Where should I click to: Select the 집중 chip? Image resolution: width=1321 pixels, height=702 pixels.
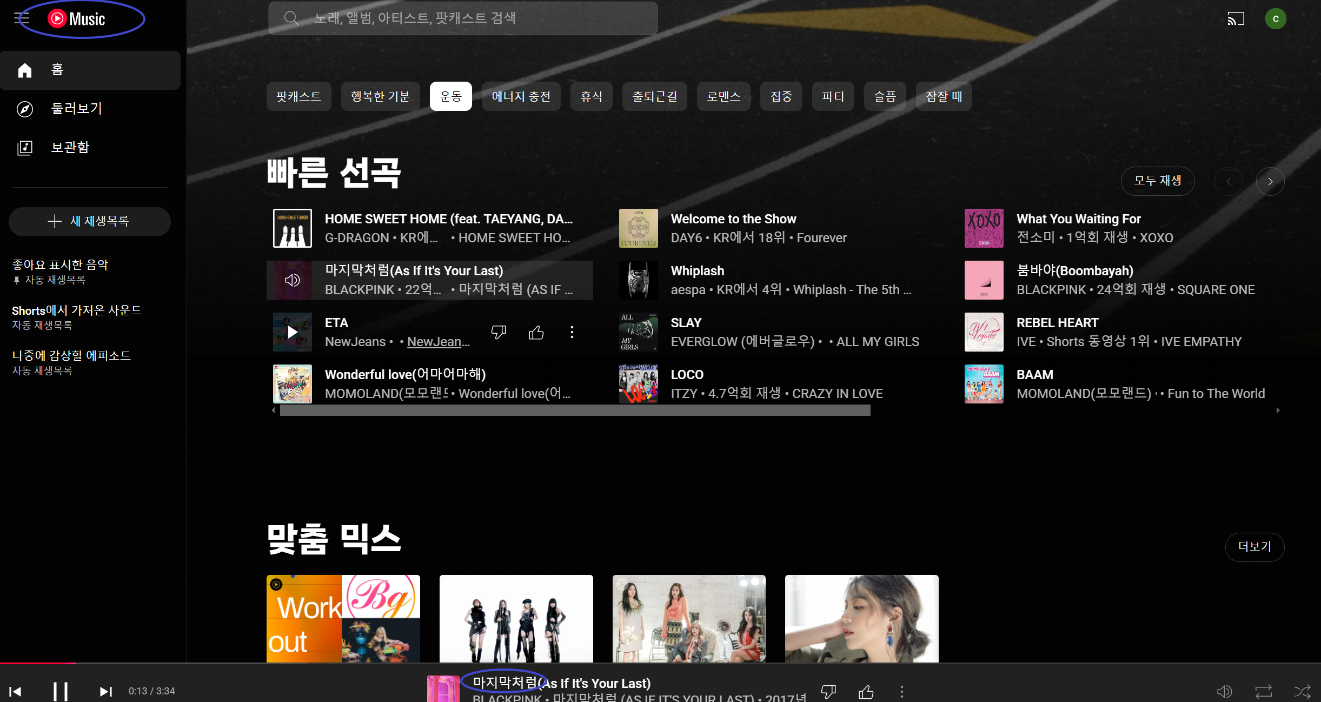[x=781, y=96]
